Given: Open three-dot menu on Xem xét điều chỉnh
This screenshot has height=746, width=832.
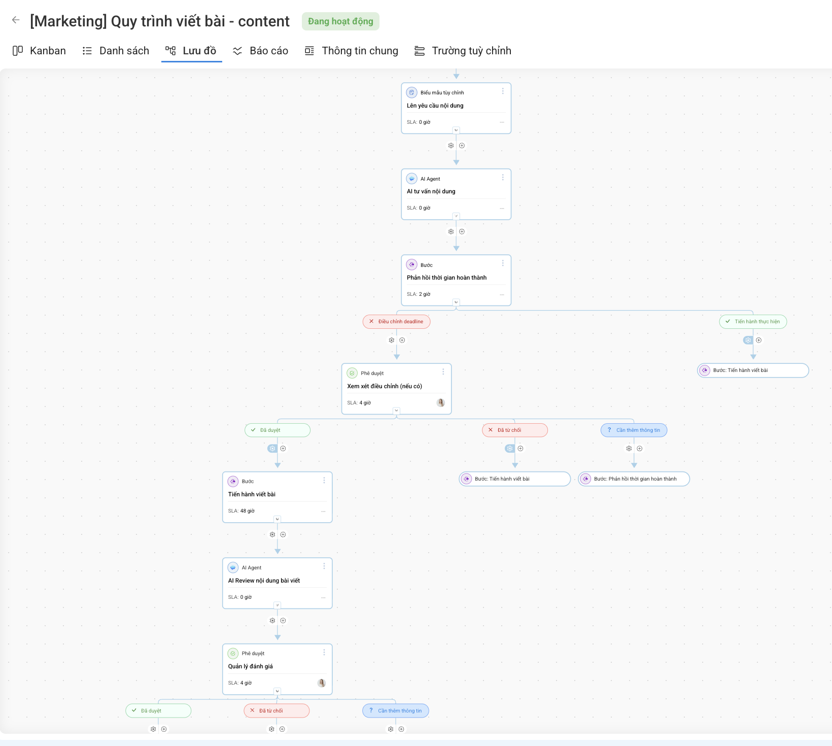Looking at the screenshot, I should pyautogui.click(x=443, y=372).
